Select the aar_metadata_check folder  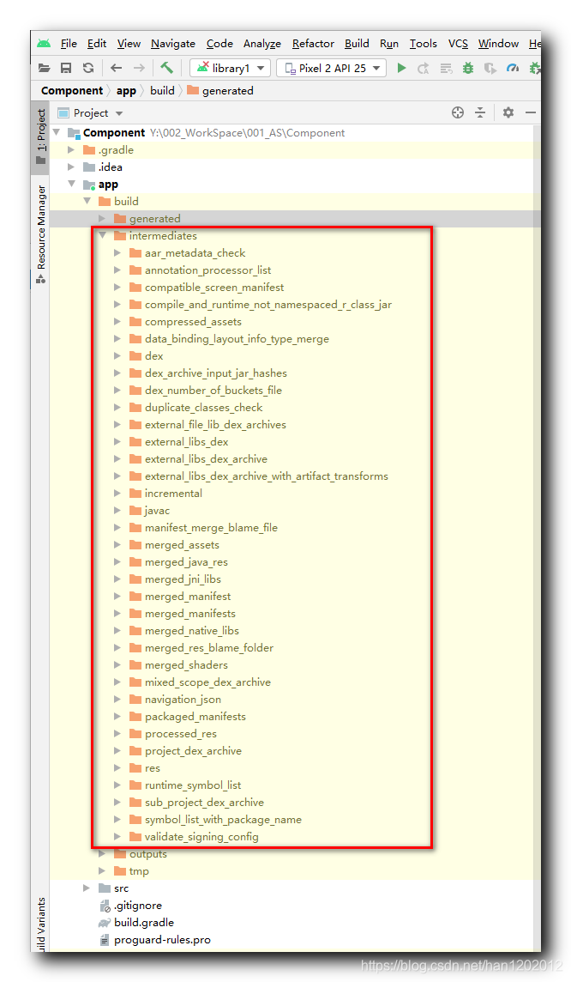pos(195,253)
